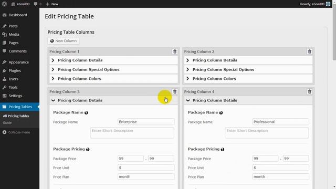The height and width of the screenshot is (189, 336).
Task: Delete Pricing Column 4 with trash icon
Action: [x=309, y=91]
